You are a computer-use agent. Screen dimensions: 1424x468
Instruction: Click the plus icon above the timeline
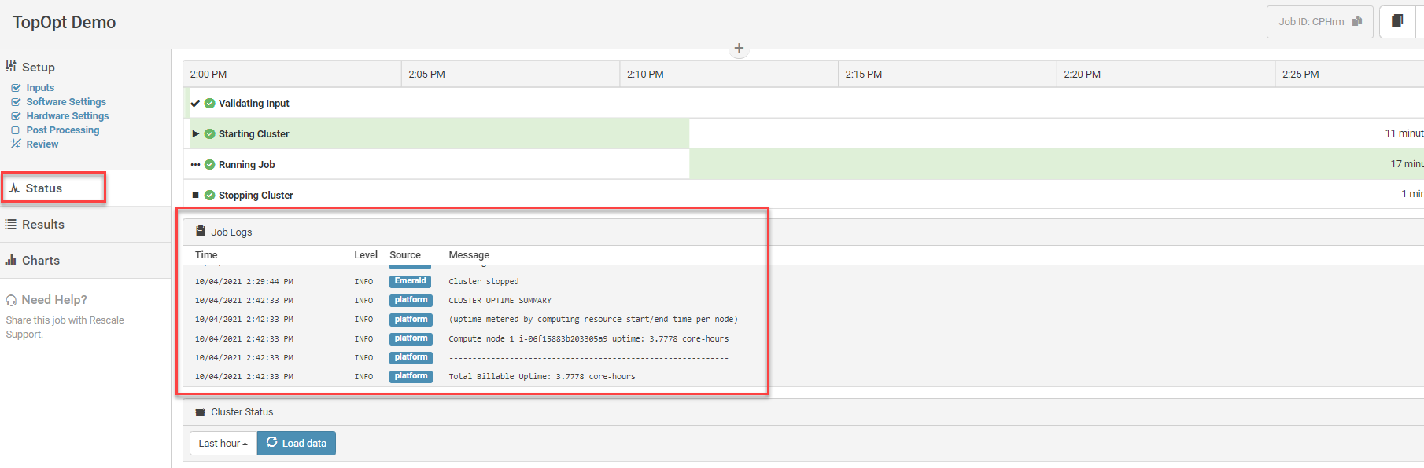click(739, 48)
